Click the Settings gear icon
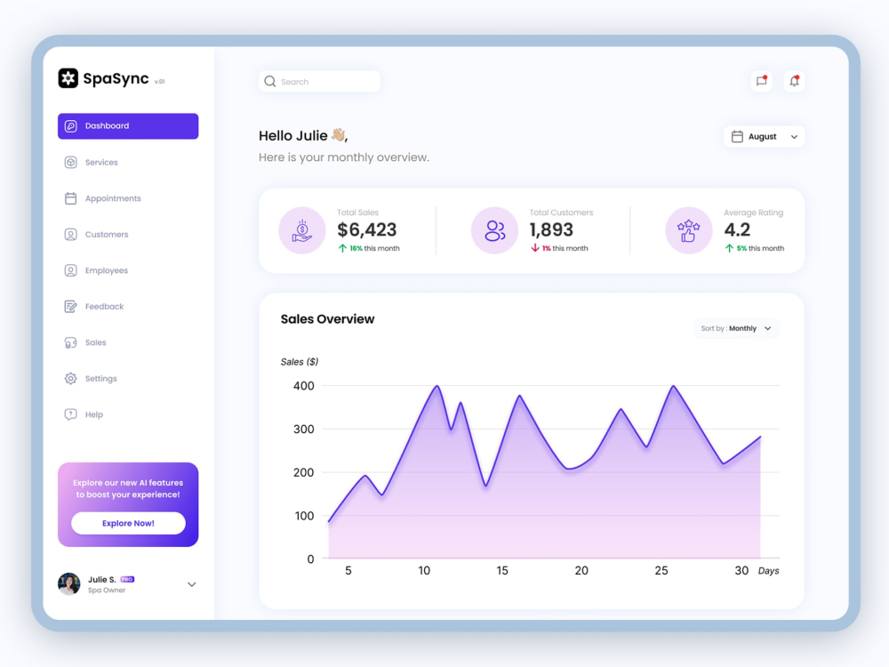The height and width of the screenshot is (667, 889). (x=71, y=378)
